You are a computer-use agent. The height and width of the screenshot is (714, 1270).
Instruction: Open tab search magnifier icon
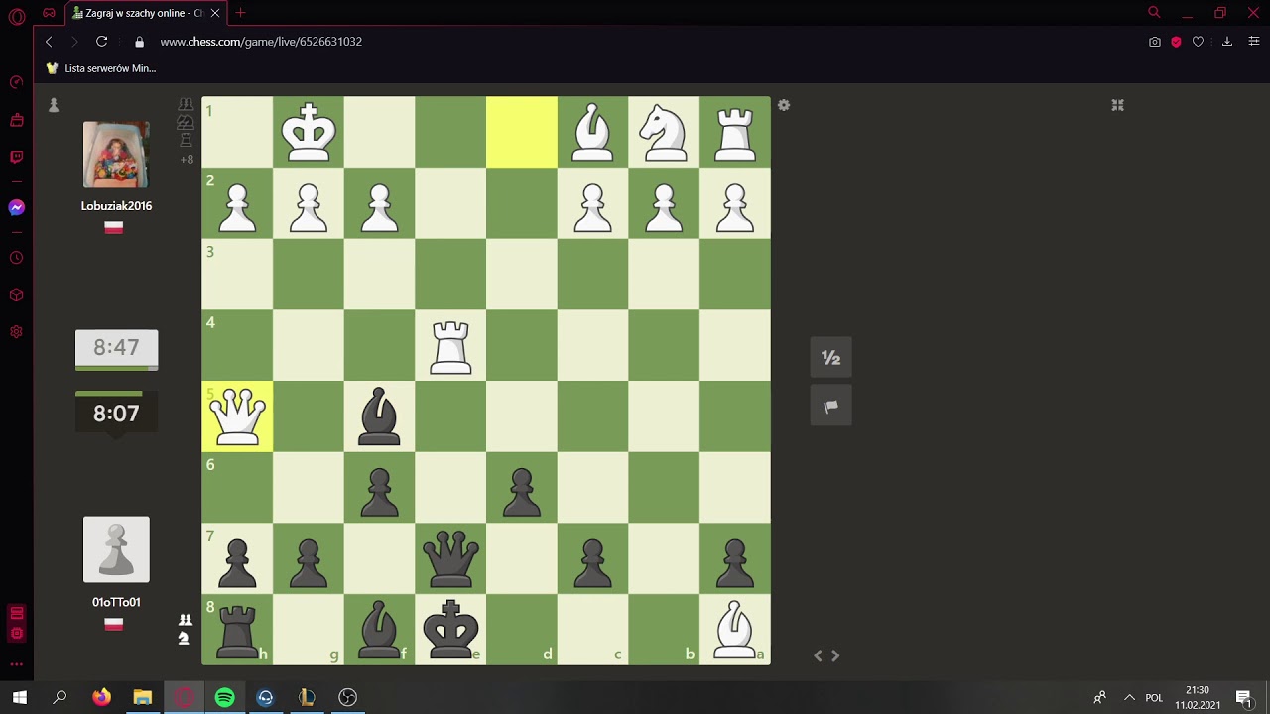1154,13
